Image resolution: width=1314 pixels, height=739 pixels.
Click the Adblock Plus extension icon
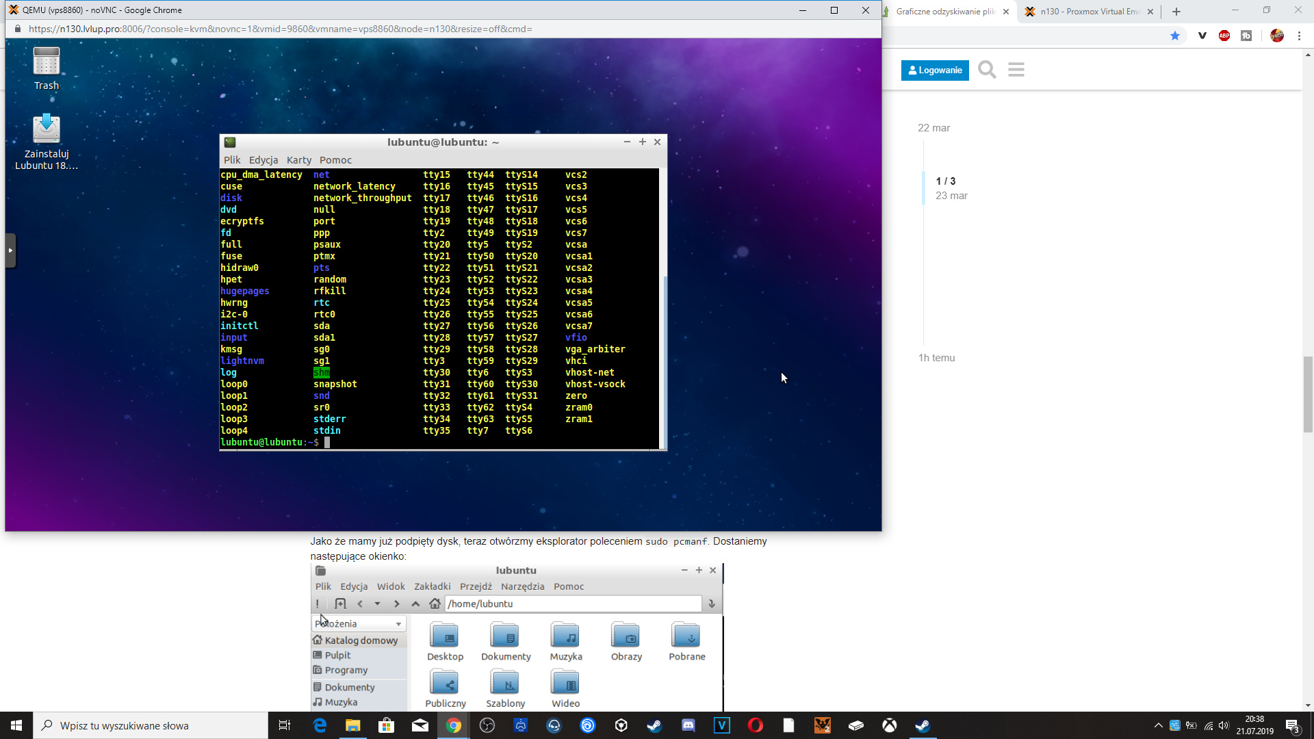coord(1224,36)
